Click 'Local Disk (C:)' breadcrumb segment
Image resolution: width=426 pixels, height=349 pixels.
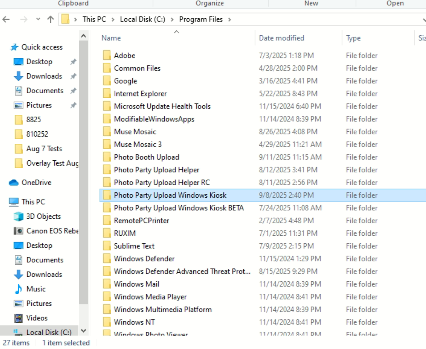click(x=143, y=19)
